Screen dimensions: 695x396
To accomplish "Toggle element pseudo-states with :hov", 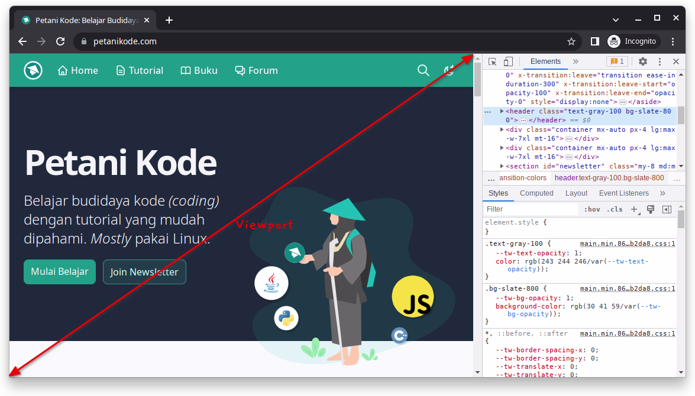I will pyautogui.click(x=592, y=209).
